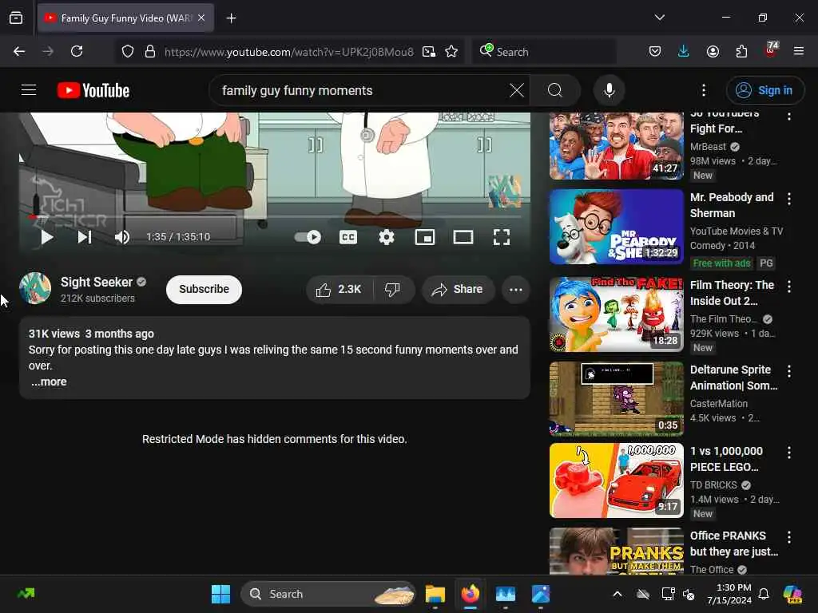Open the Firefox extensions puzzle icon
818x613 pixels.
741,51
